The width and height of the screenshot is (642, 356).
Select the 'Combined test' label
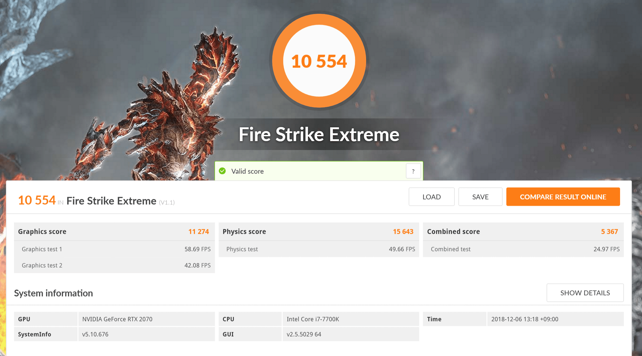451,249
